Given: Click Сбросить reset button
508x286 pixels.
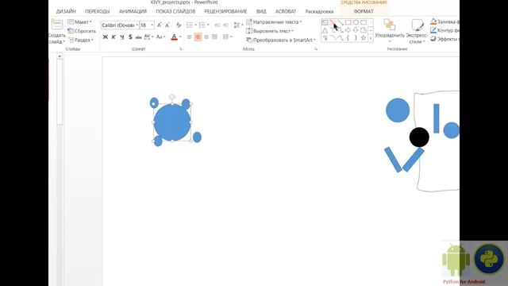Looking at the screenshot, I should (x=82, y=31).
